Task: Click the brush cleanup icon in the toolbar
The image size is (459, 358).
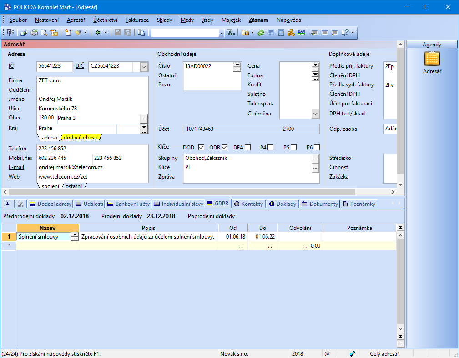Action: [78, 32]
